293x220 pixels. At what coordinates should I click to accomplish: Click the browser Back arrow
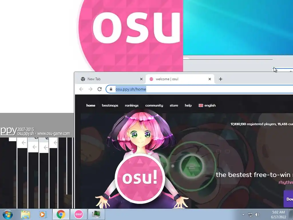pyautogui.click(x=81, y=89)
